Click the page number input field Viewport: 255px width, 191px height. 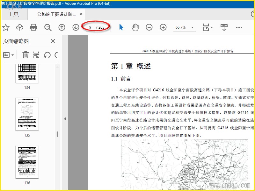[91, 27]
